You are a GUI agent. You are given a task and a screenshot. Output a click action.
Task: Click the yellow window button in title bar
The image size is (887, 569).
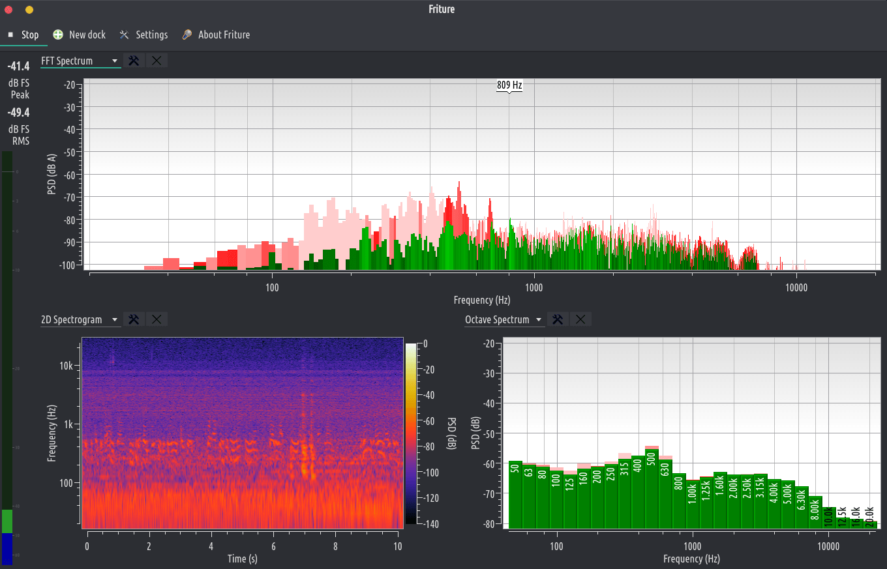29,10
